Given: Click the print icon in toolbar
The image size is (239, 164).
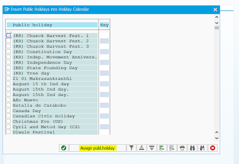Looking at the screenshot, I should pos(182,148).
